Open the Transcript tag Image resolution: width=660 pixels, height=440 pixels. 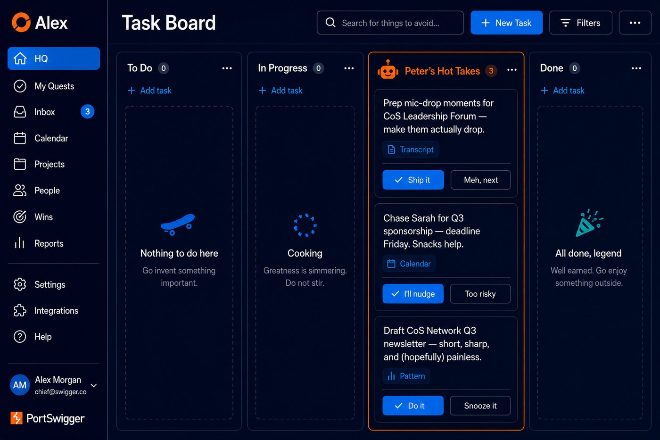coord(411,149)
